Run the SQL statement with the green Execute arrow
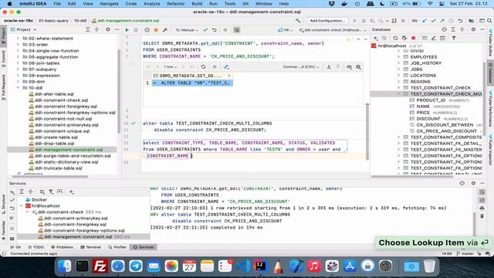 (x=127, y=30)
